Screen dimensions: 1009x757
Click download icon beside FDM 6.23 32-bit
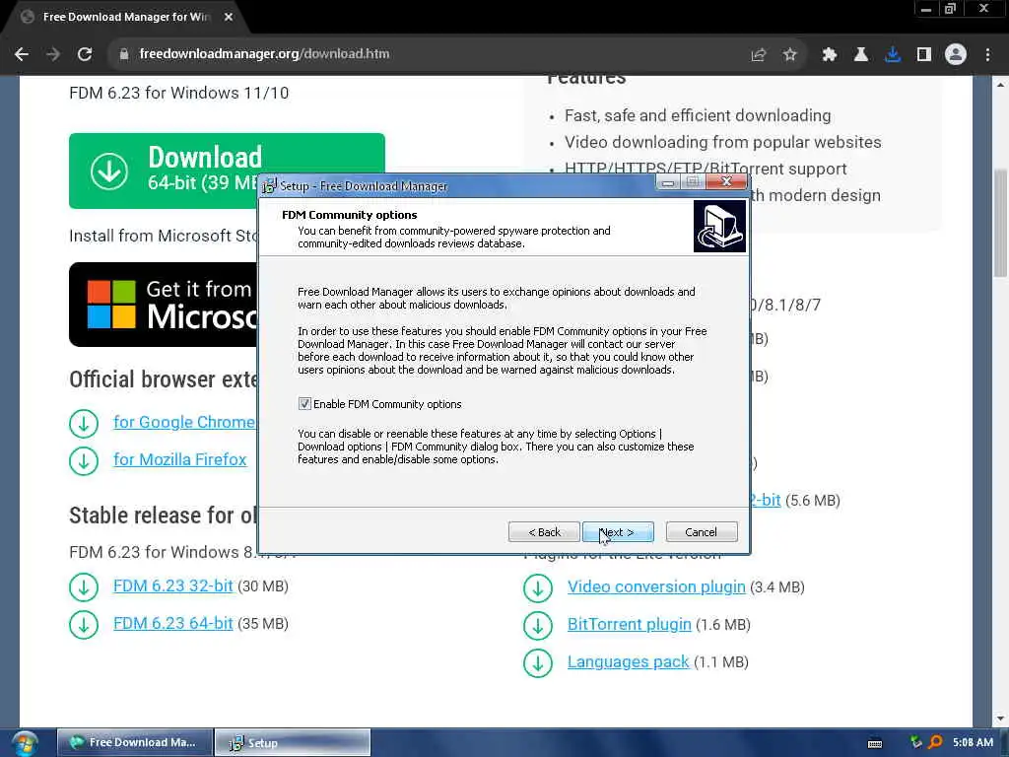click(x=84, y=587)
